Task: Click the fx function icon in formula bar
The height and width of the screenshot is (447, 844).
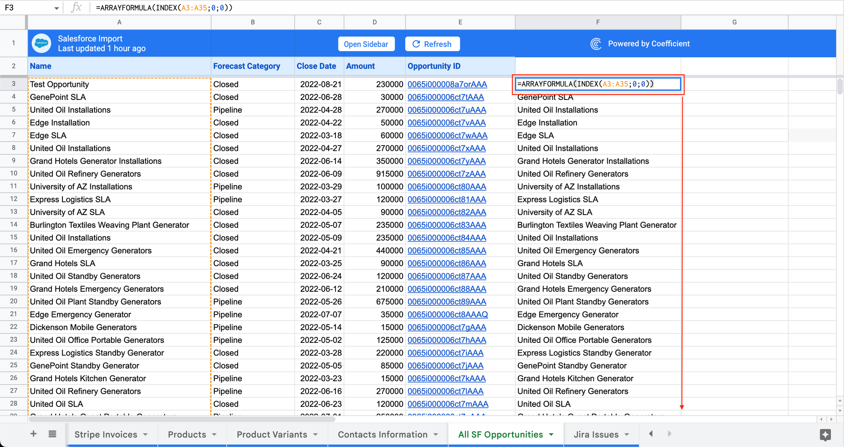Action: click(x=76, y=8)
